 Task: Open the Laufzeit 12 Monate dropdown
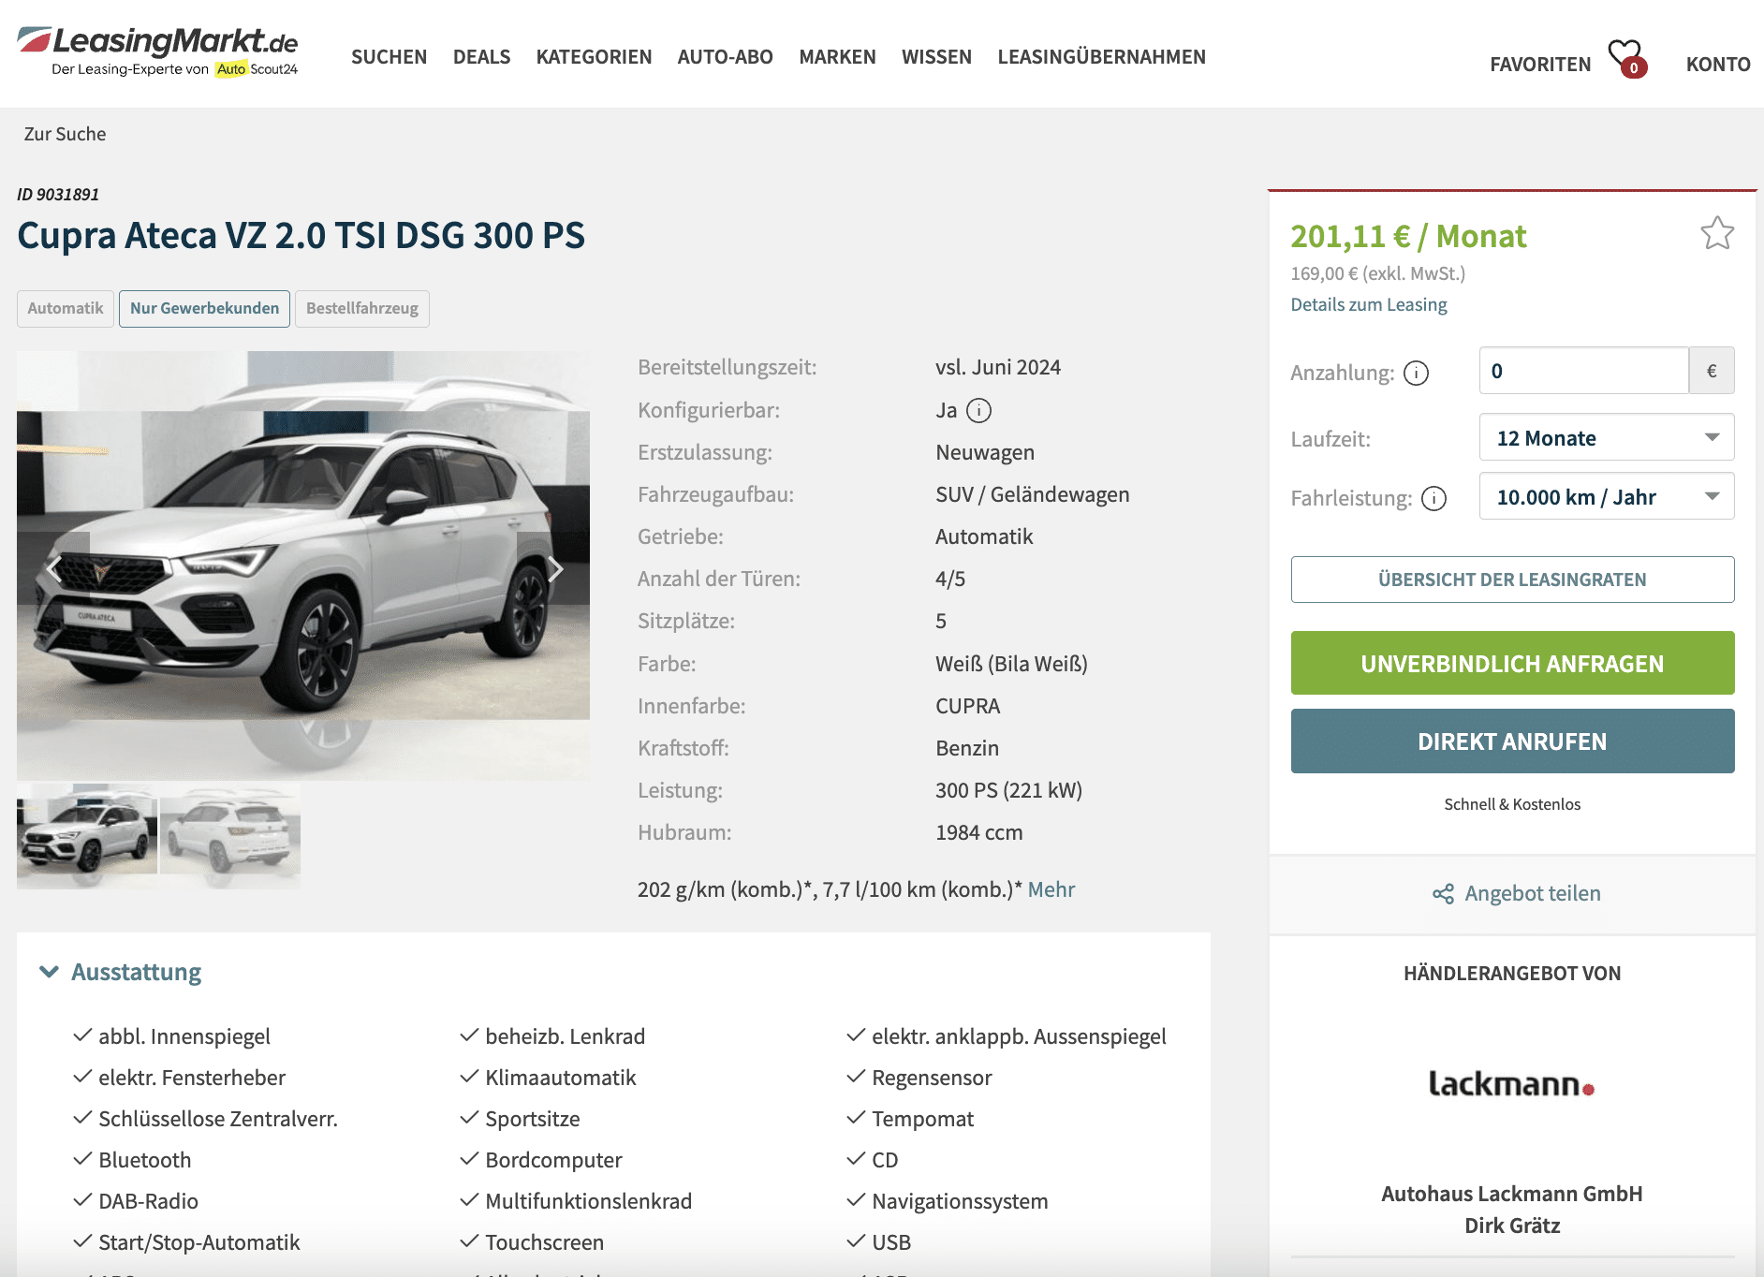coord(1606,437)
